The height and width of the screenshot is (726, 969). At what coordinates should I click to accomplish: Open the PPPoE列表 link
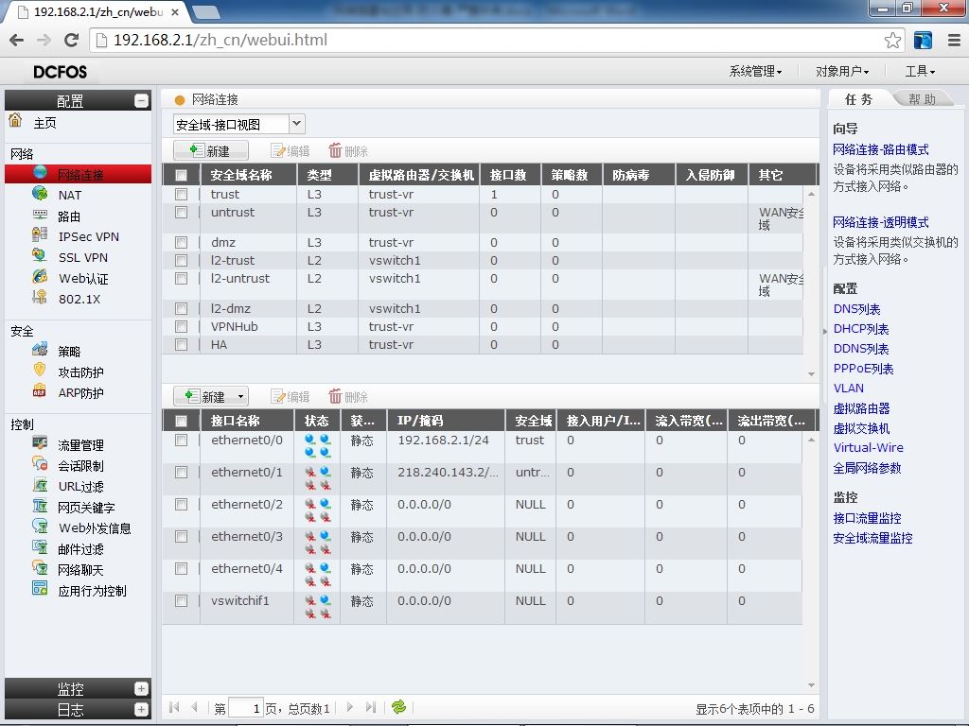[x=863, y=369]
